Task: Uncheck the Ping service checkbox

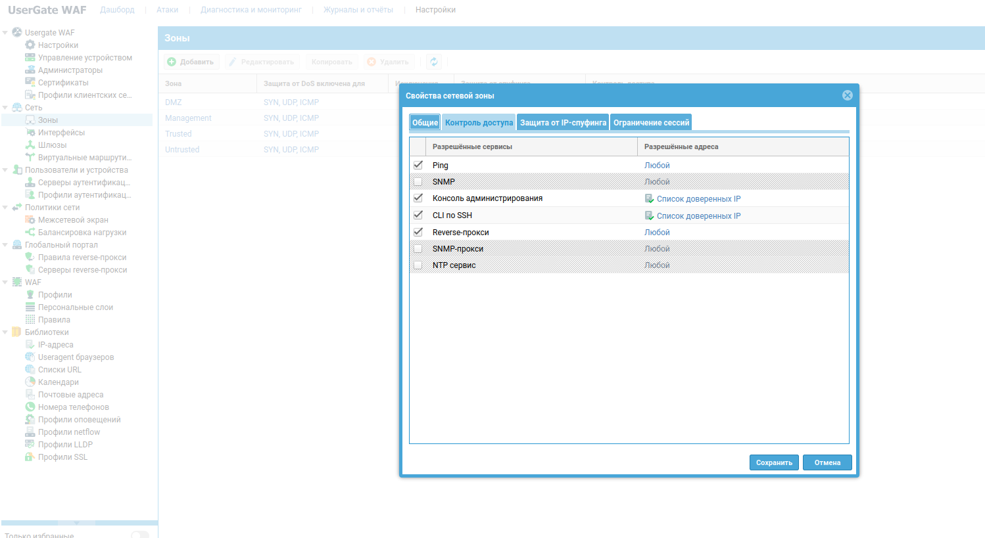Action: [x=418, y=165]
